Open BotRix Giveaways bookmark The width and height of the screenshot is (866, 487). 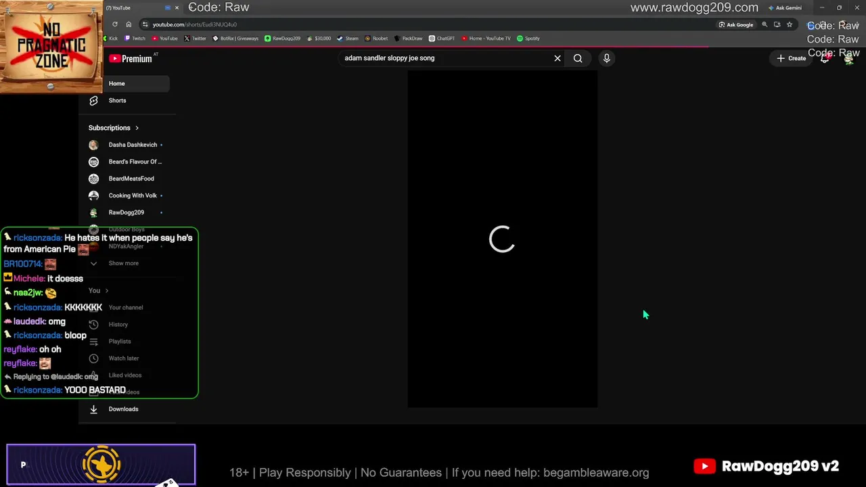(x=235, y=39)
